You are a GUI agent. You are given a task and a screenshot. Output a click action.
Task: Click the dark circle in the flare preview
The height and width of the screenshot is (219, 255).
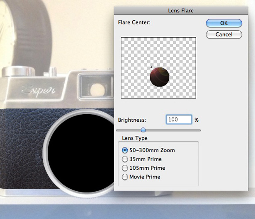pos(160,77)
